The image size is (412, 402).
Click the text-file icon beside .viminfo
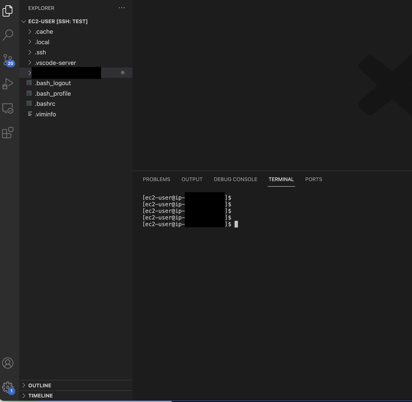tap(30, 114)
